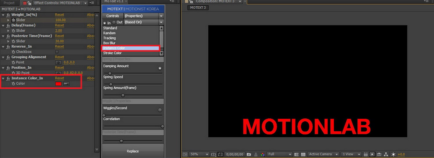Click stopwatch icon for Weight_In Slider
The height and width of the screenshot is (158, 434).
(13, 20)
